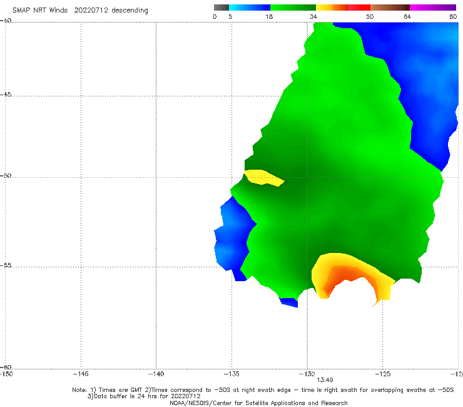The image size is (463, 407).
Task: Click the 'Data buffer is 24 hrs' note line
Action: pos(144,396)
